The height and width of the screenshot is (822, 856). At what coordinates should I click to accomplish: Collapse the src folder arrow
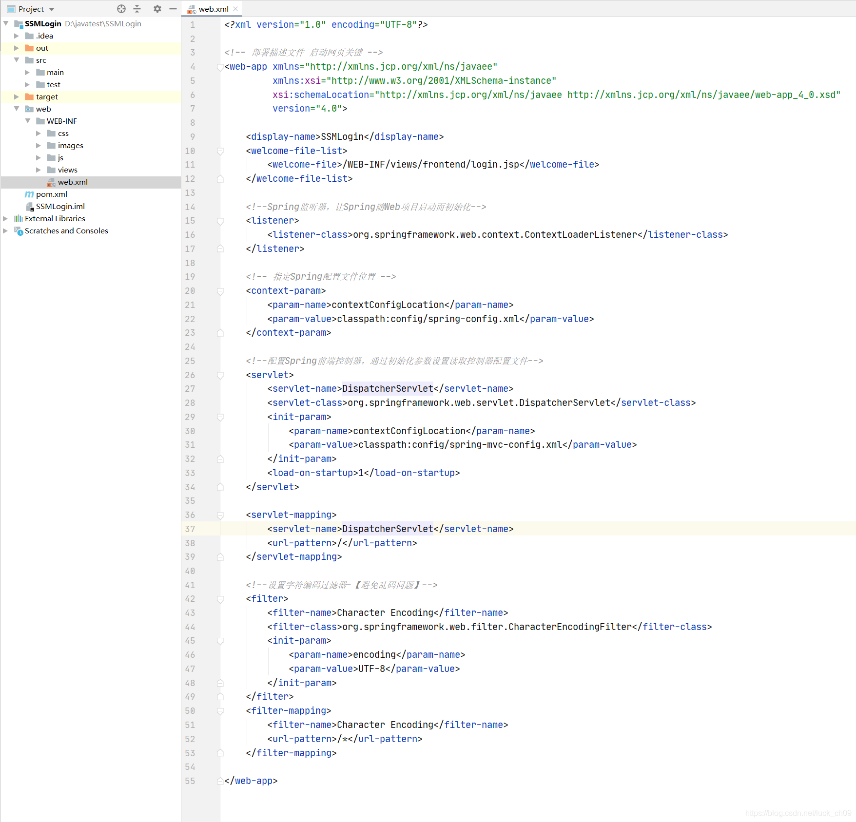17,60
